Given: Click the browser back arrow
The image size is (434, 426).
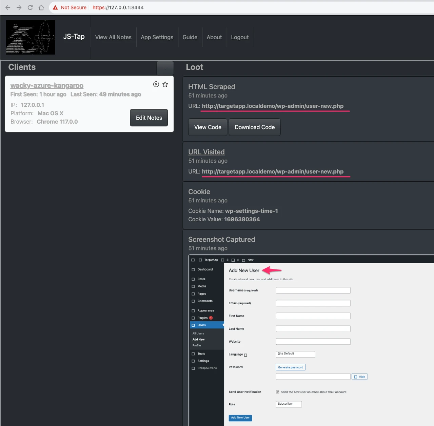Looking at the screenshot, I should click(x=8, y=7).
